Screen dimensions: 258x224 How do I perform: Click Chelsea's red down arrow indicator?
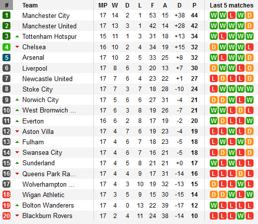pyautogui.click(x=17, y=47)
